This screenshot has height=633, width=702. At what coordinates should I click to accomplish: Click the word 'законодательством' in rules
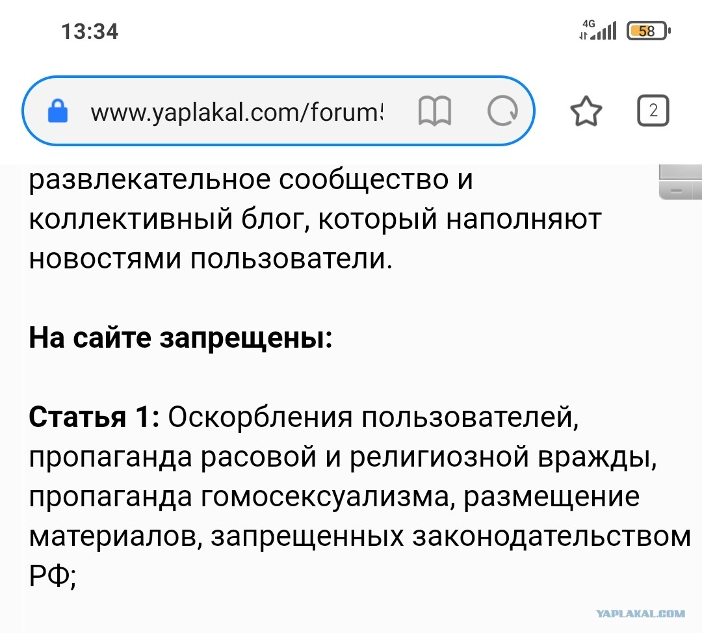(552, 536)
